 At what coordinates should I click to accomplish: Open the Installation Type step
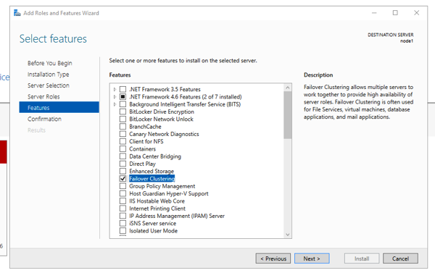49,75
